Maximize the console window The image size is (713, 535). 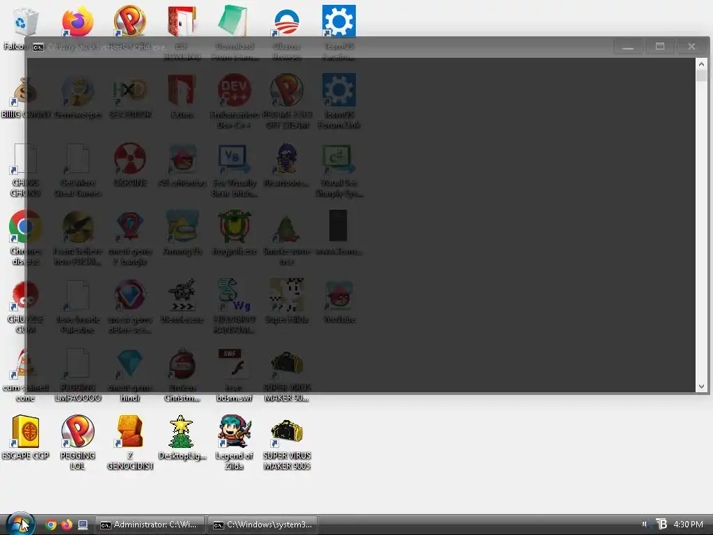(x=660, y=47)
